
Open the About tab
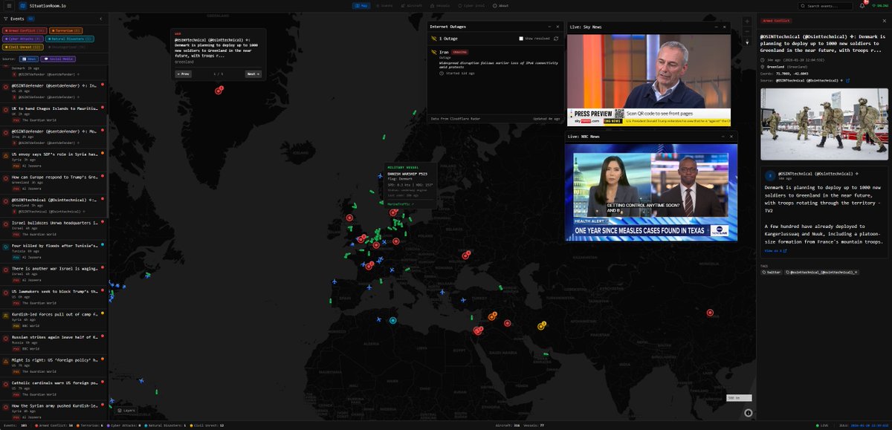(x=502, y=5)
